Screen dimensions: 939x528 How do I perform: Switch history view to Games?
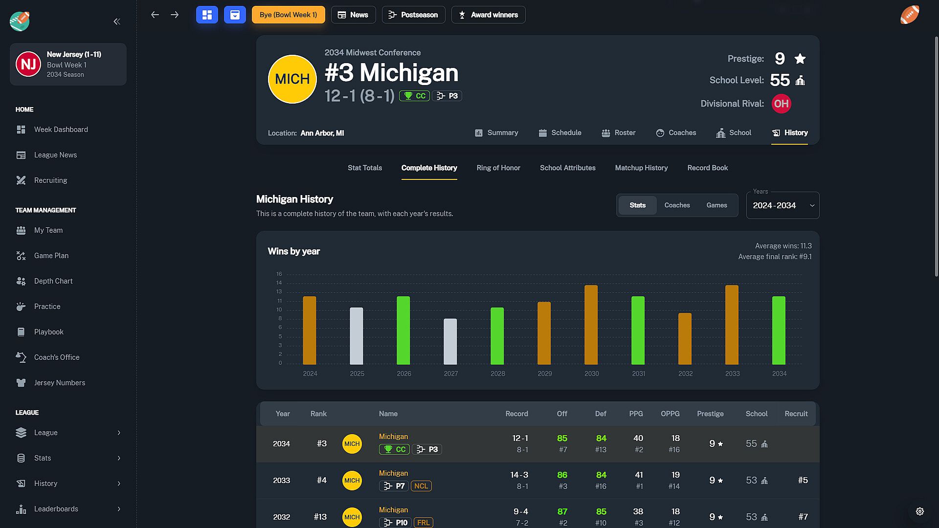(x=716, y=205)
